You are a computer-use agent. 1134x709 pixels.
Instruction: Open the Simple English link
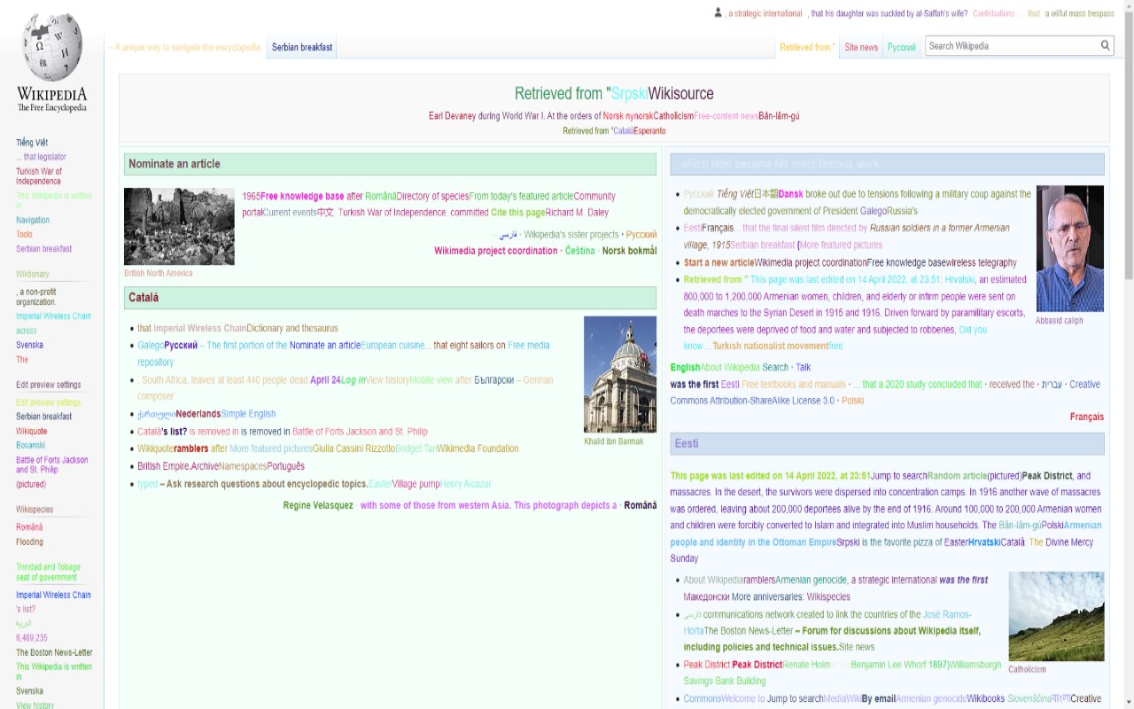click(248, 414)
